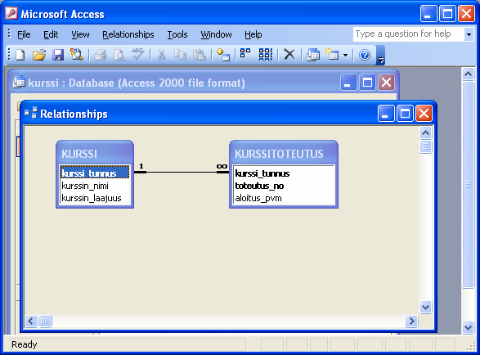Select the relationship line between the tables
The image size is (480, 355).
pos(182,172)
